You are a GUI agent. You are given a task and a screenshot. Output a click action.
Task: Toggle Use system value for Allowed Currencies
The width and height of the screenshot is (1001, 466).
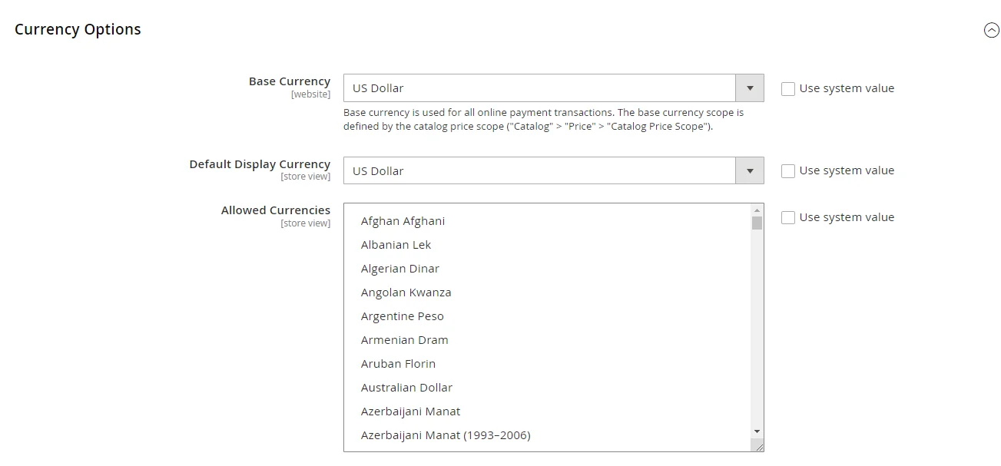(788, 217)
